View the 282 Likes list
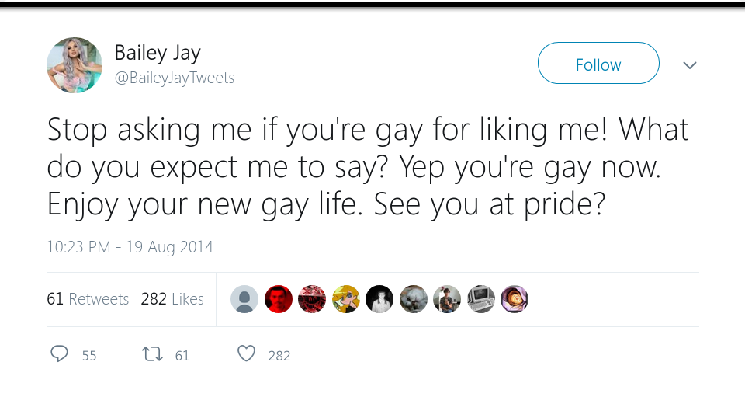The image size is (745, 397). pos(172,298)
